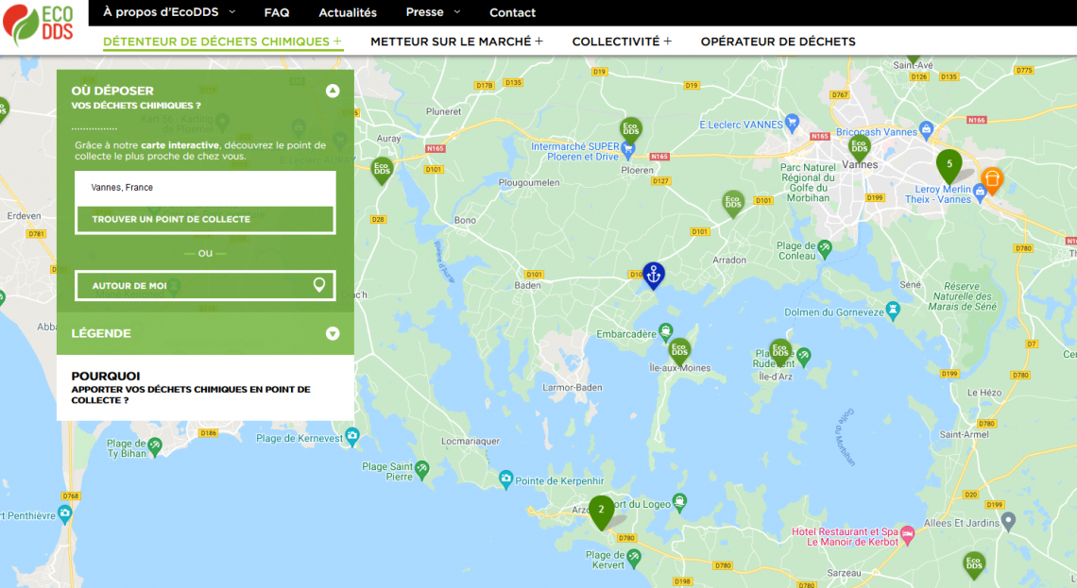The image size is (1077, 588).
Task: Expand the Presse dropdown menu
Action: [x=433, y=12]
